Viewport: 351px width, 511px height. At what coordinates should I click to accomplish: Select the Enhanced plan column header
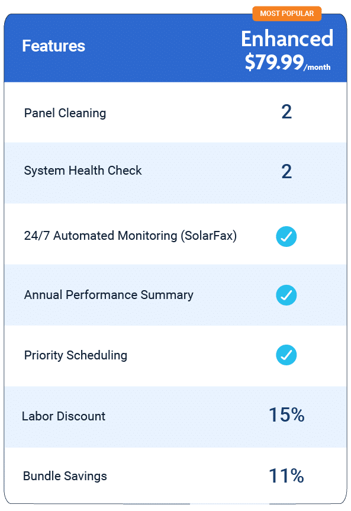(287, 39)
